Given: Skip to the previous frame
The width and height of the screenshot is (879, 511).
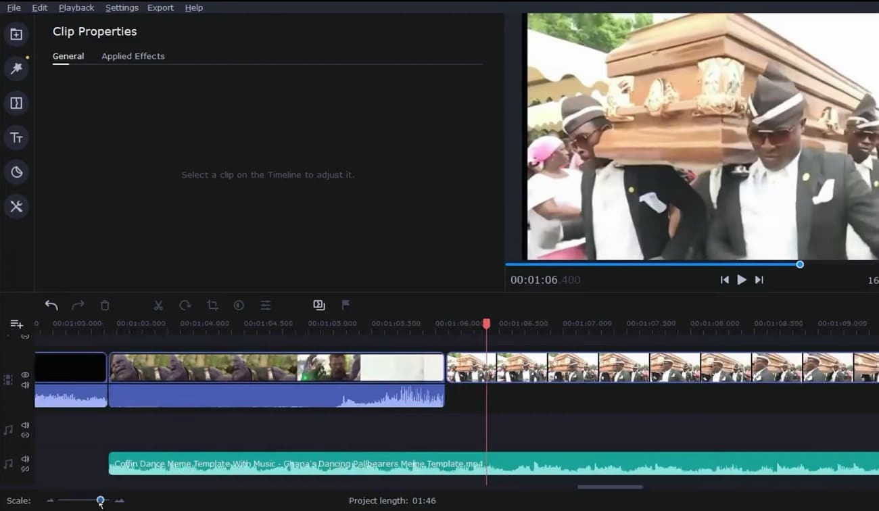Looking at the screenshot, I should pos(724,280).
